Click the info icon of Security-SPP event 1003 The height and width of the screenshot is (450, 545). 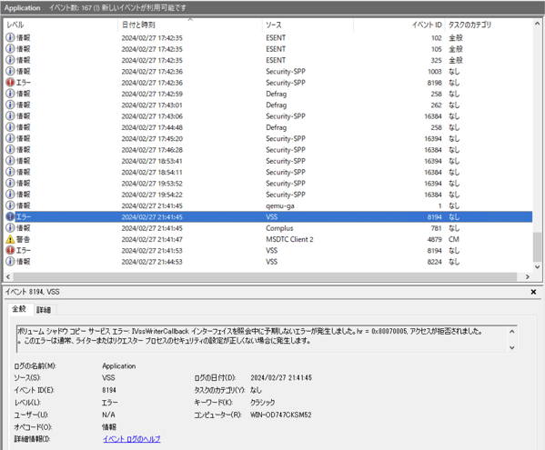tap(10, 71)
